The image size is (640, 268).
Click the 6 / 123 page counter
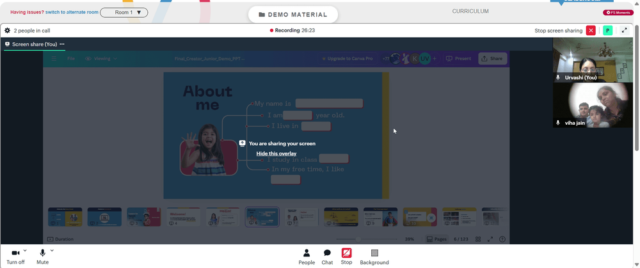click(x=461, y=239)
